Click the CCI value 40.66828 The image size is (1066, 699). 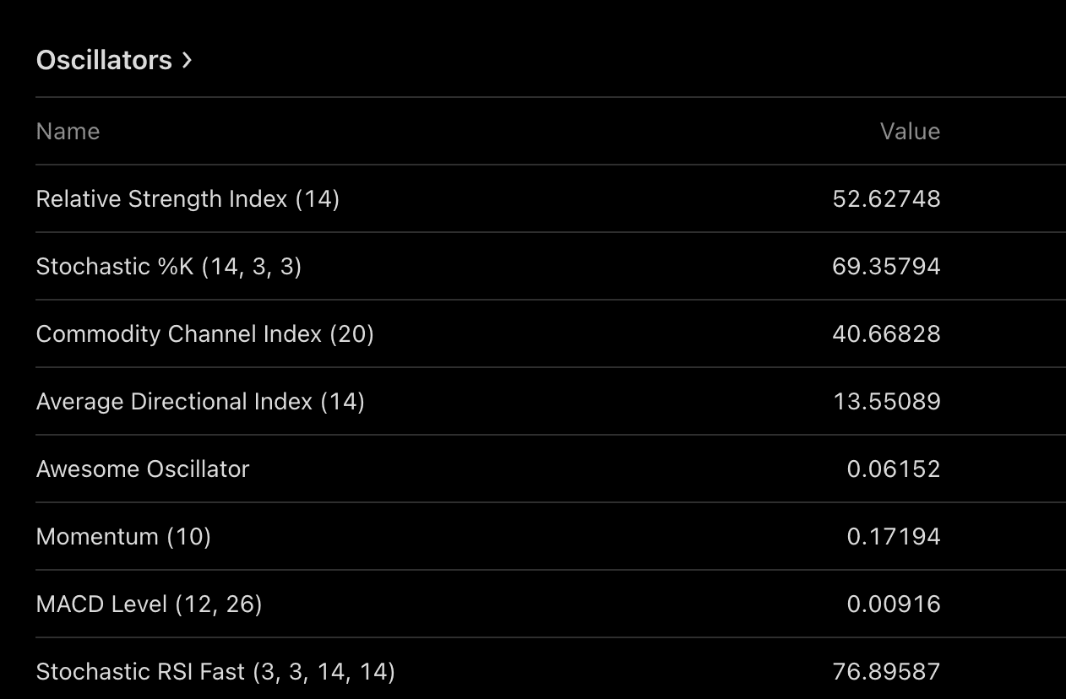click(886, 333)
